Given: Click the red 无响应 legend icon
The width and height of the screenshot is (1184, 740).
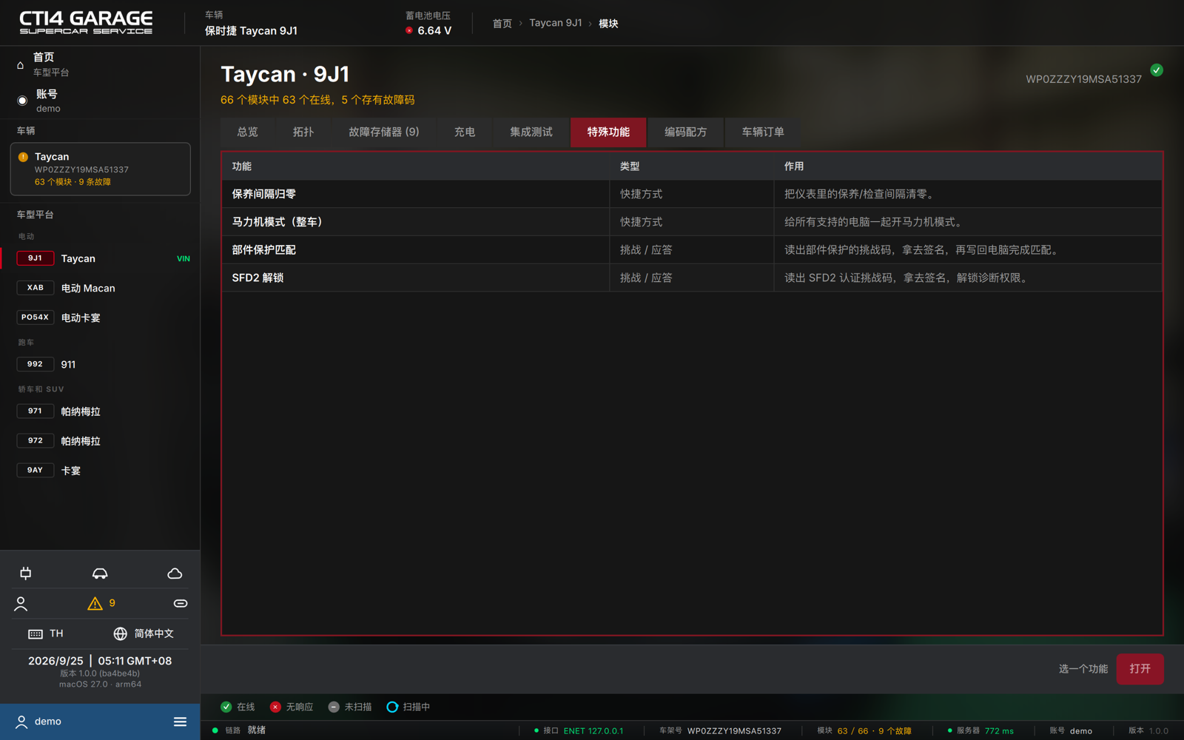Looking at the screenshot, I should tap(275, 707).
